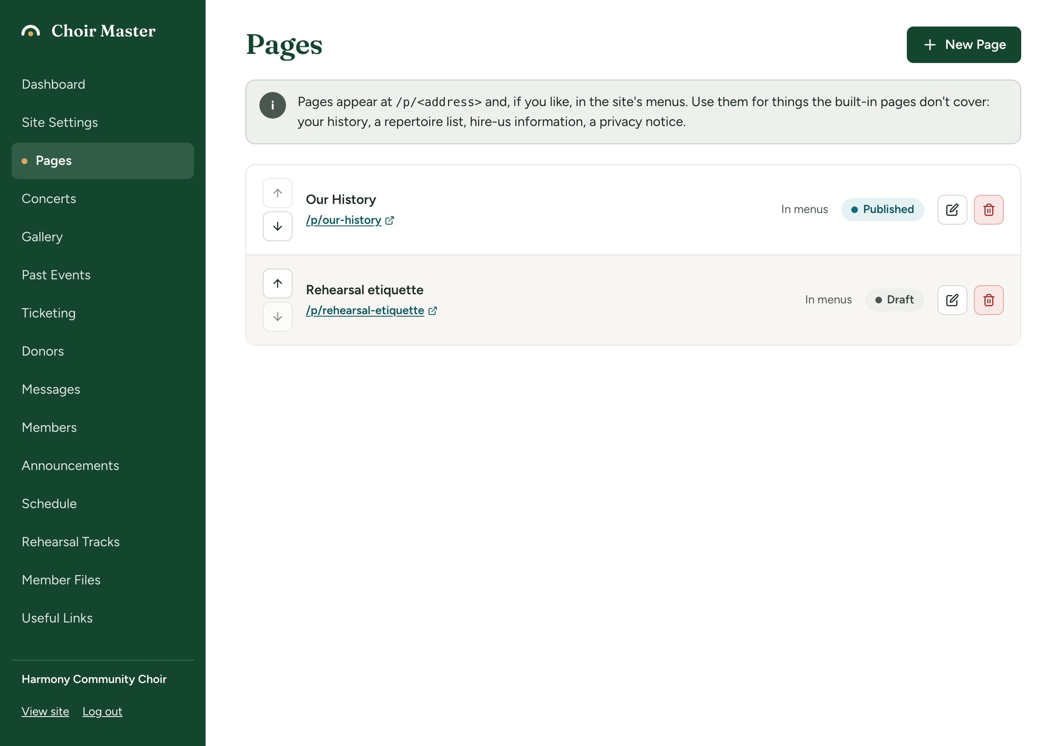Open Members section
This screenshot has width=1061, height=746.
point(103,428)
